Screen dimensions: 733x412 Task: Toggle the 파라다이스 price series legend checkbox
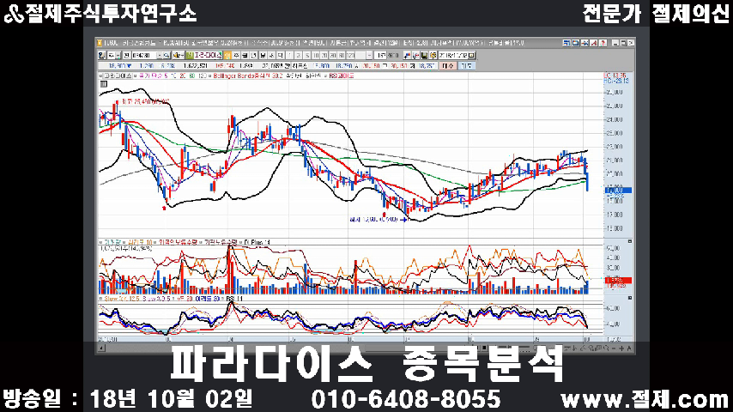coord(100,76)
